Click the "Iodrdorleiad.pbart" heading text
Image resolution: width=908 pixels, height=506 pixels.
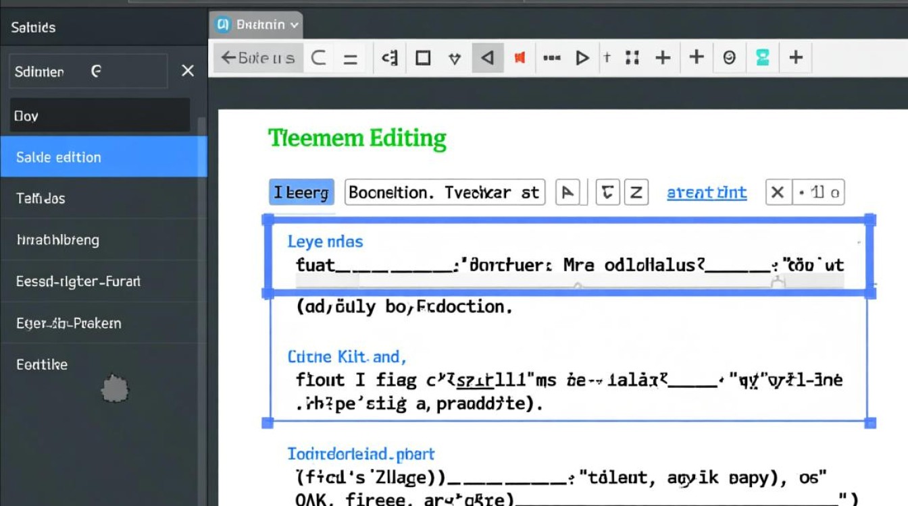tap(361, 453)
